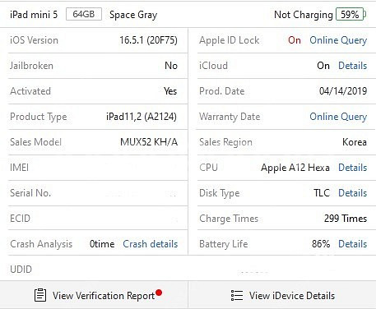Open the View Verification Report button
The image size is (376, 309).
pos(94,295)
